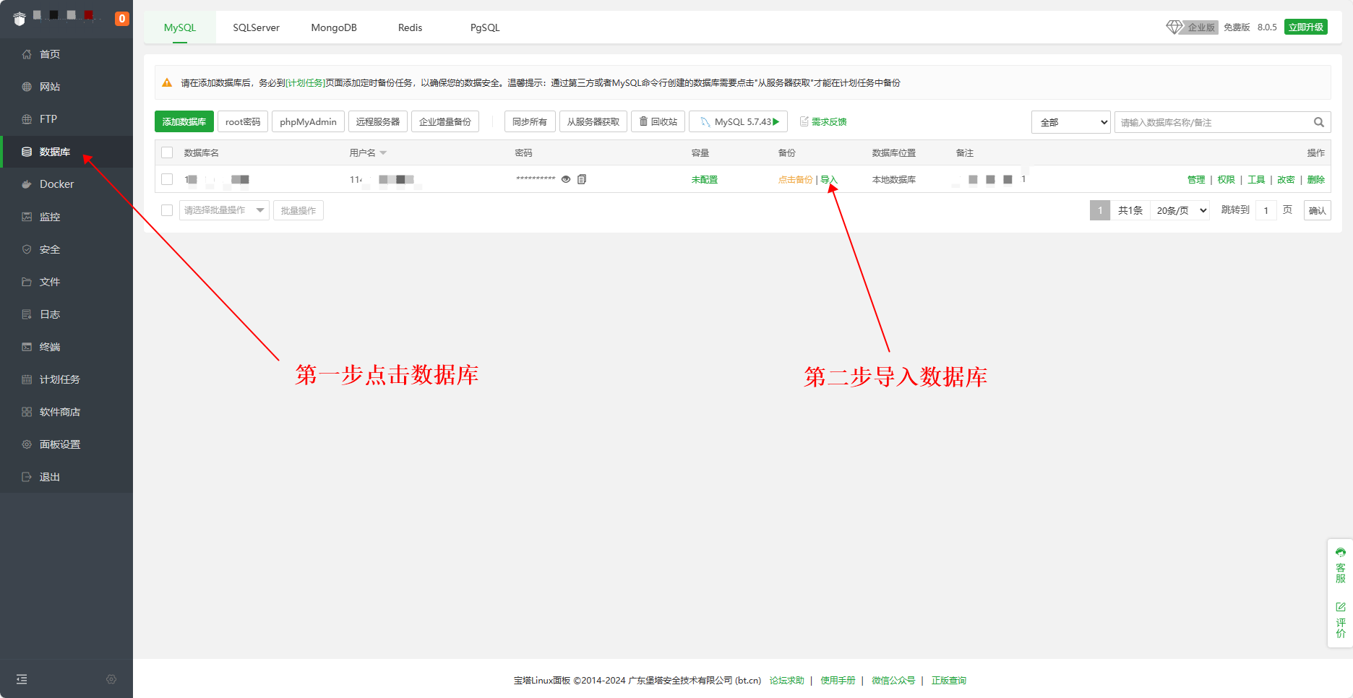Toggle the select-all checkbox in table header
This screenshot has height=698, width=1353.
click(x=167, y=152)
